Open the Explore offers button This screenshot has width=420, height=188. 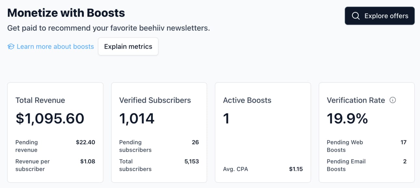click(379, 16)
